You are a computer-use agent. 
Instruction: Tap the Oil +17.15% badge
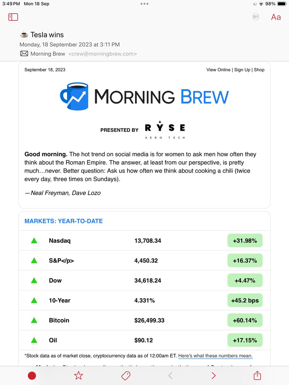(245, 340)
